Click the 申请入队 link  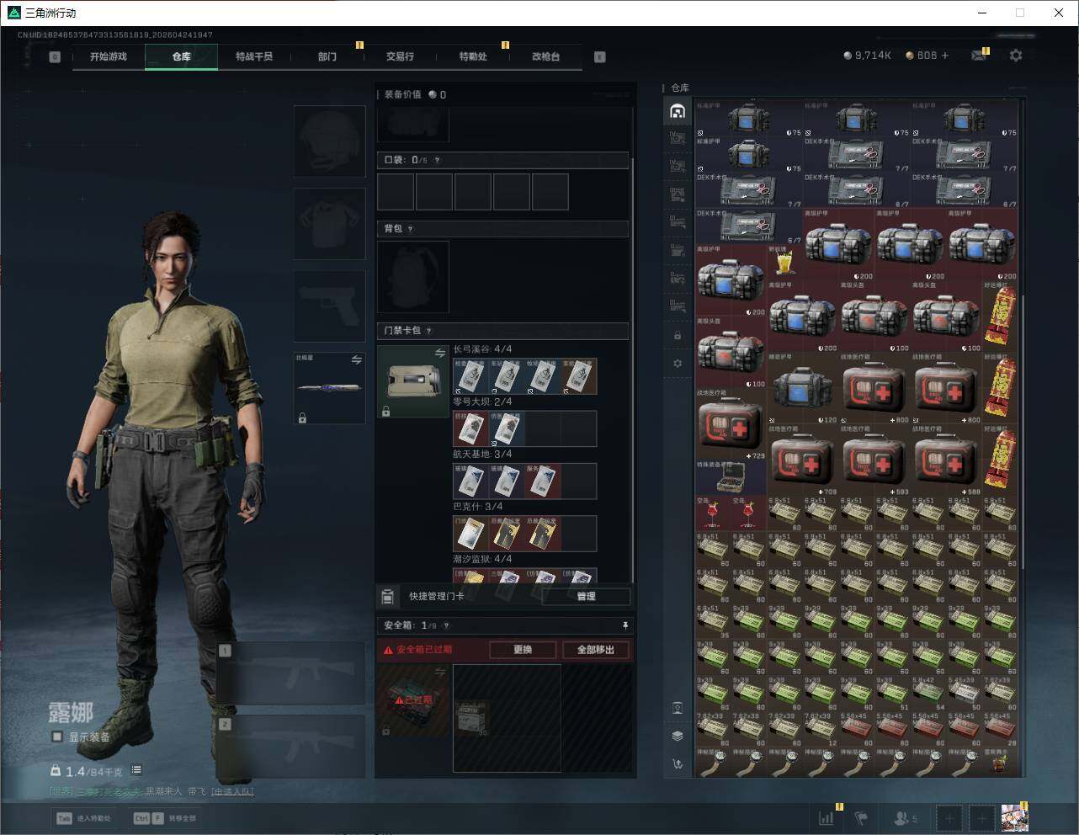232,791
